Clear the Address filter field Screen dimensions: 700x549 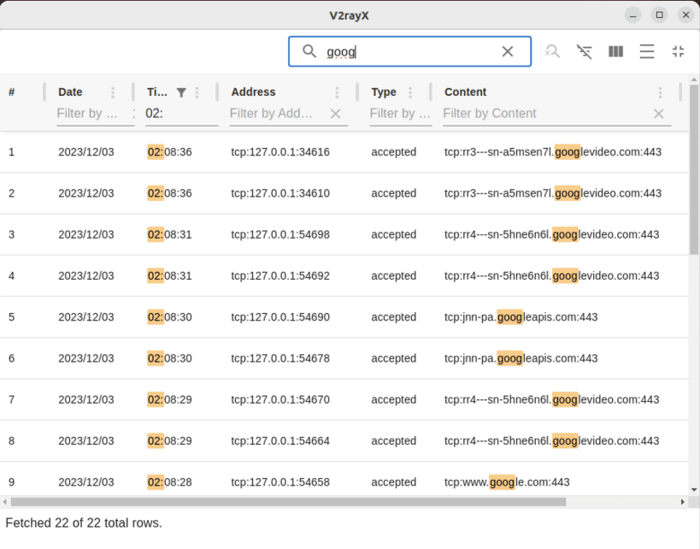pyautogui.click(x=335, y=114)
